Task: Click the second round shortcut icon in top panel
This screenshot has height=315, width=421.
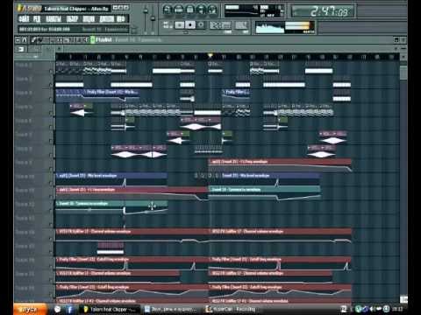Action: click(179, 10)
